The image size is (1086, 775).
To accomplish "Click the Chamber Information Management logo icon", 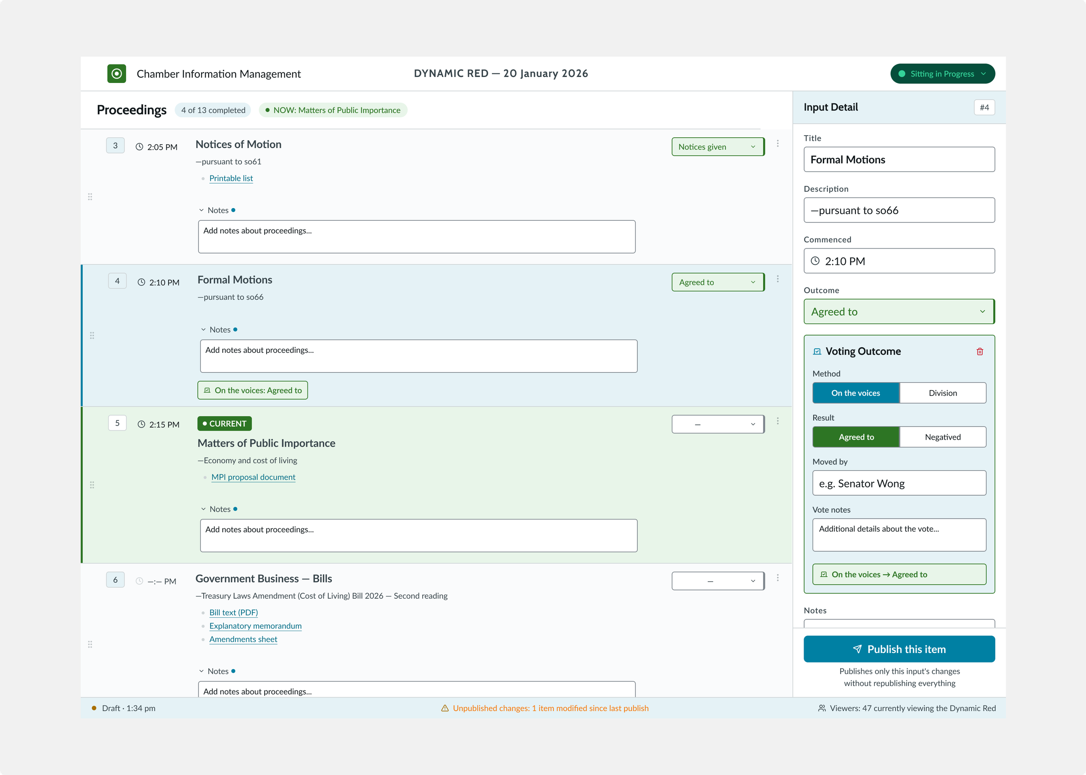I will pyautogui.click(x=116, y=73).
